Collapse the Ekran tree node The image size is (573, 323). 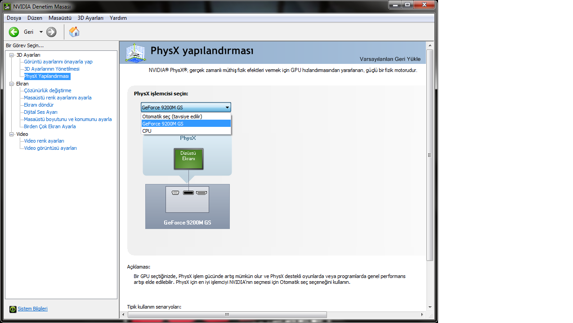click(12, 84)
